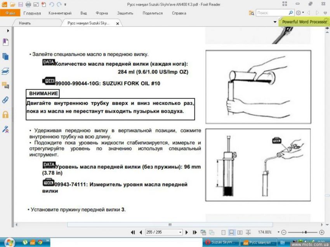This screenshot has height=247, width=330.
Task: Open the Справка ribbon tab
Action: [179, 13]
